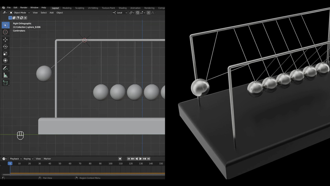The width and height of the screenshot is (330, 186).
Task: Open the Object Mode dropdown
Action: (20, 13)
